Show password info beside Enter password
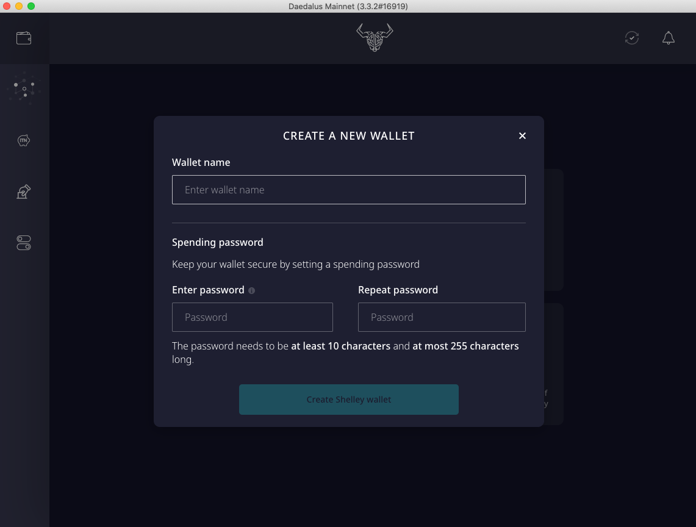Viewport: 696px width, 527px height. click(252, 291)
